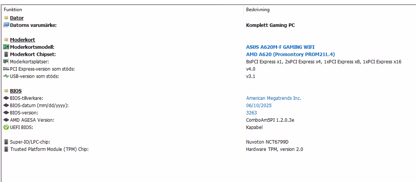Click the folder icon beside the Dator heading
The image size is (416, 182).
coord(6,18)
